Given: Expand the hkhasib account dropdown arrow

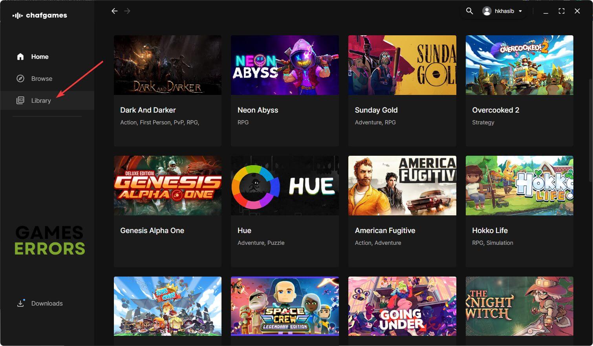Looking at the screenshot, I should [x=520, y=11].
